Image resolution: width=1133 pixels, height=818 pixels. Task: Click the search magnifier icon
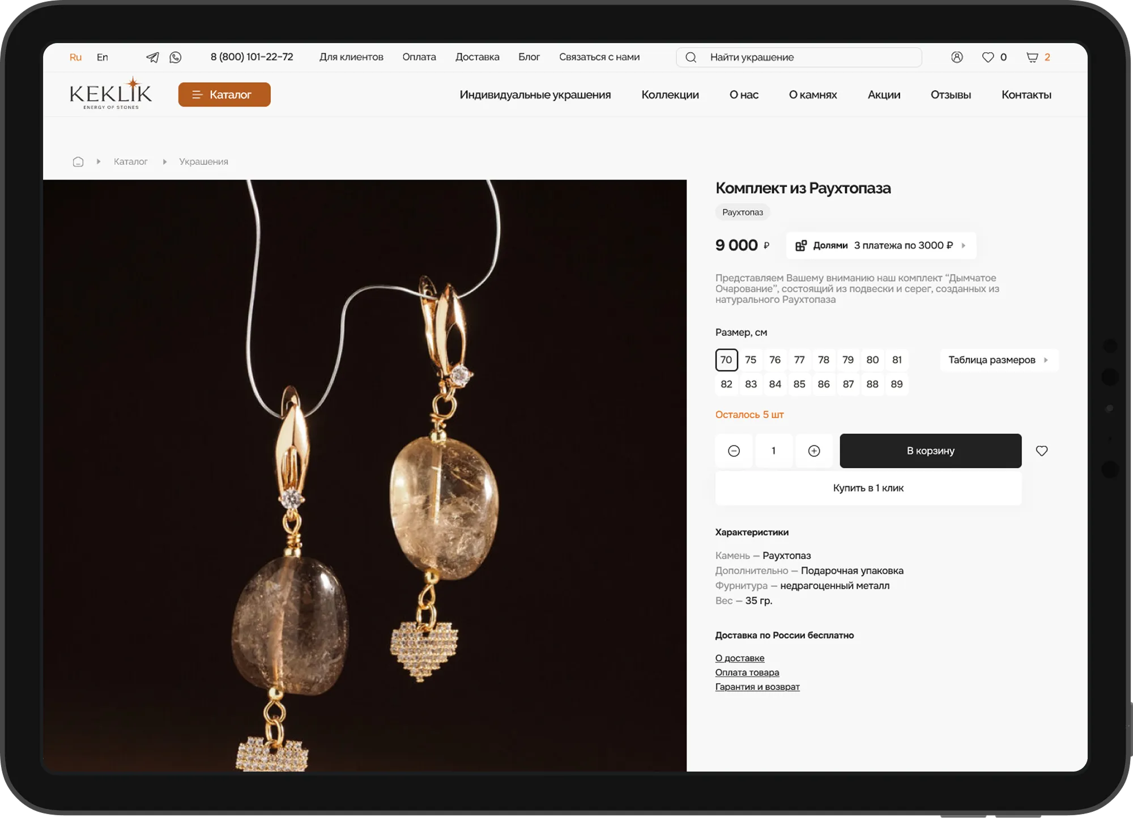691,57
